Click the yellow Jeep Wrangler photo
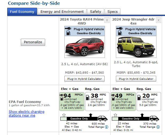Image resolution: width=165 pixels, height=135 pixels. 136,47
